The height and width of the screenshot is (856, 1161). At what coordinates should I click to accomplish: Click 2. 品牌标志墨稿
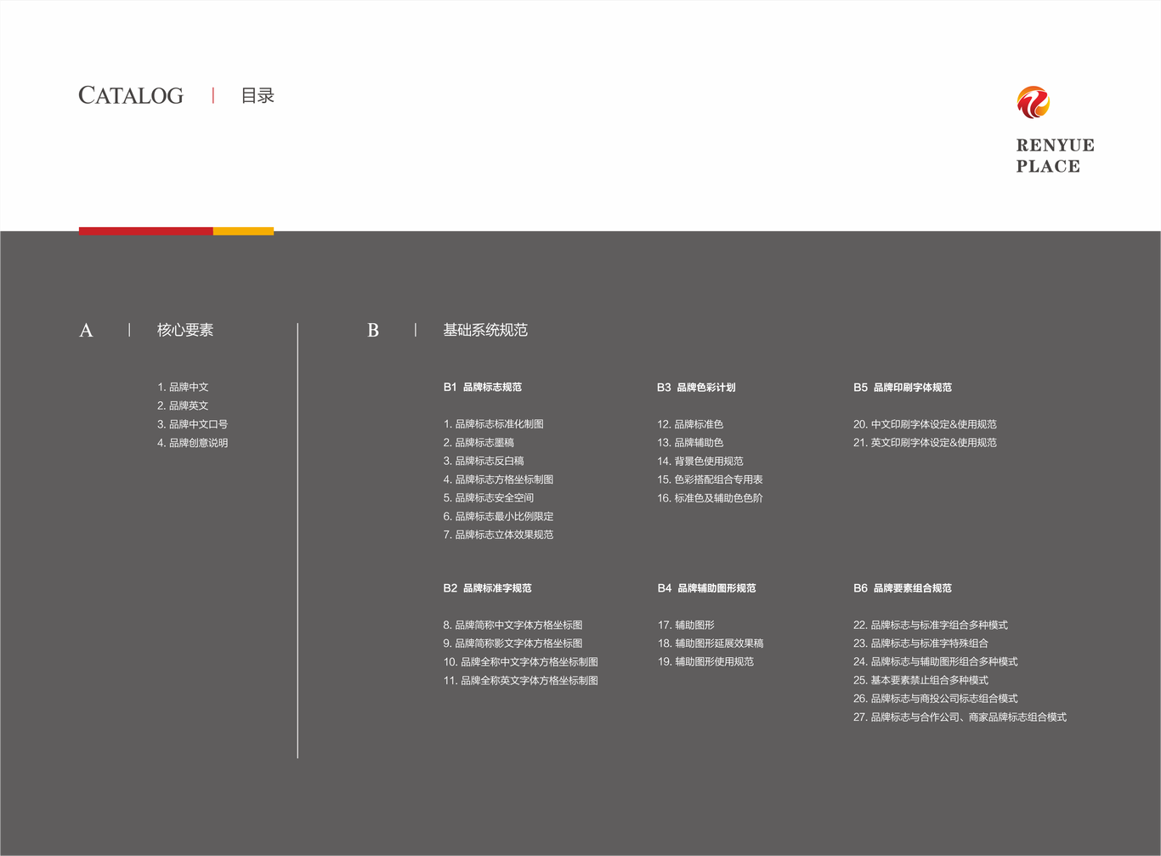(x=479, y=443)
